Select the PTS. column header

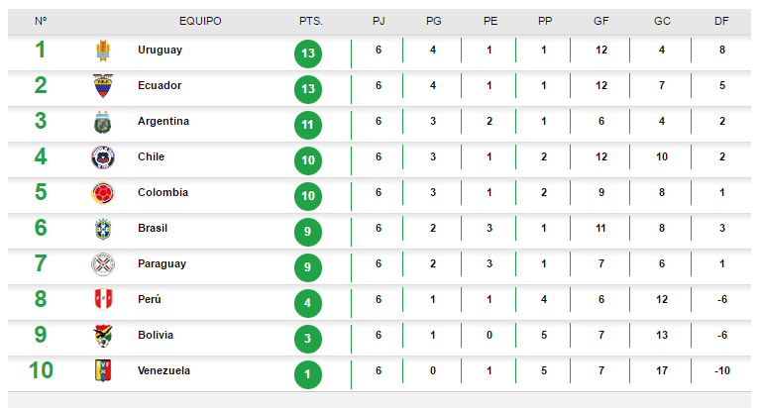click(310, 21)
